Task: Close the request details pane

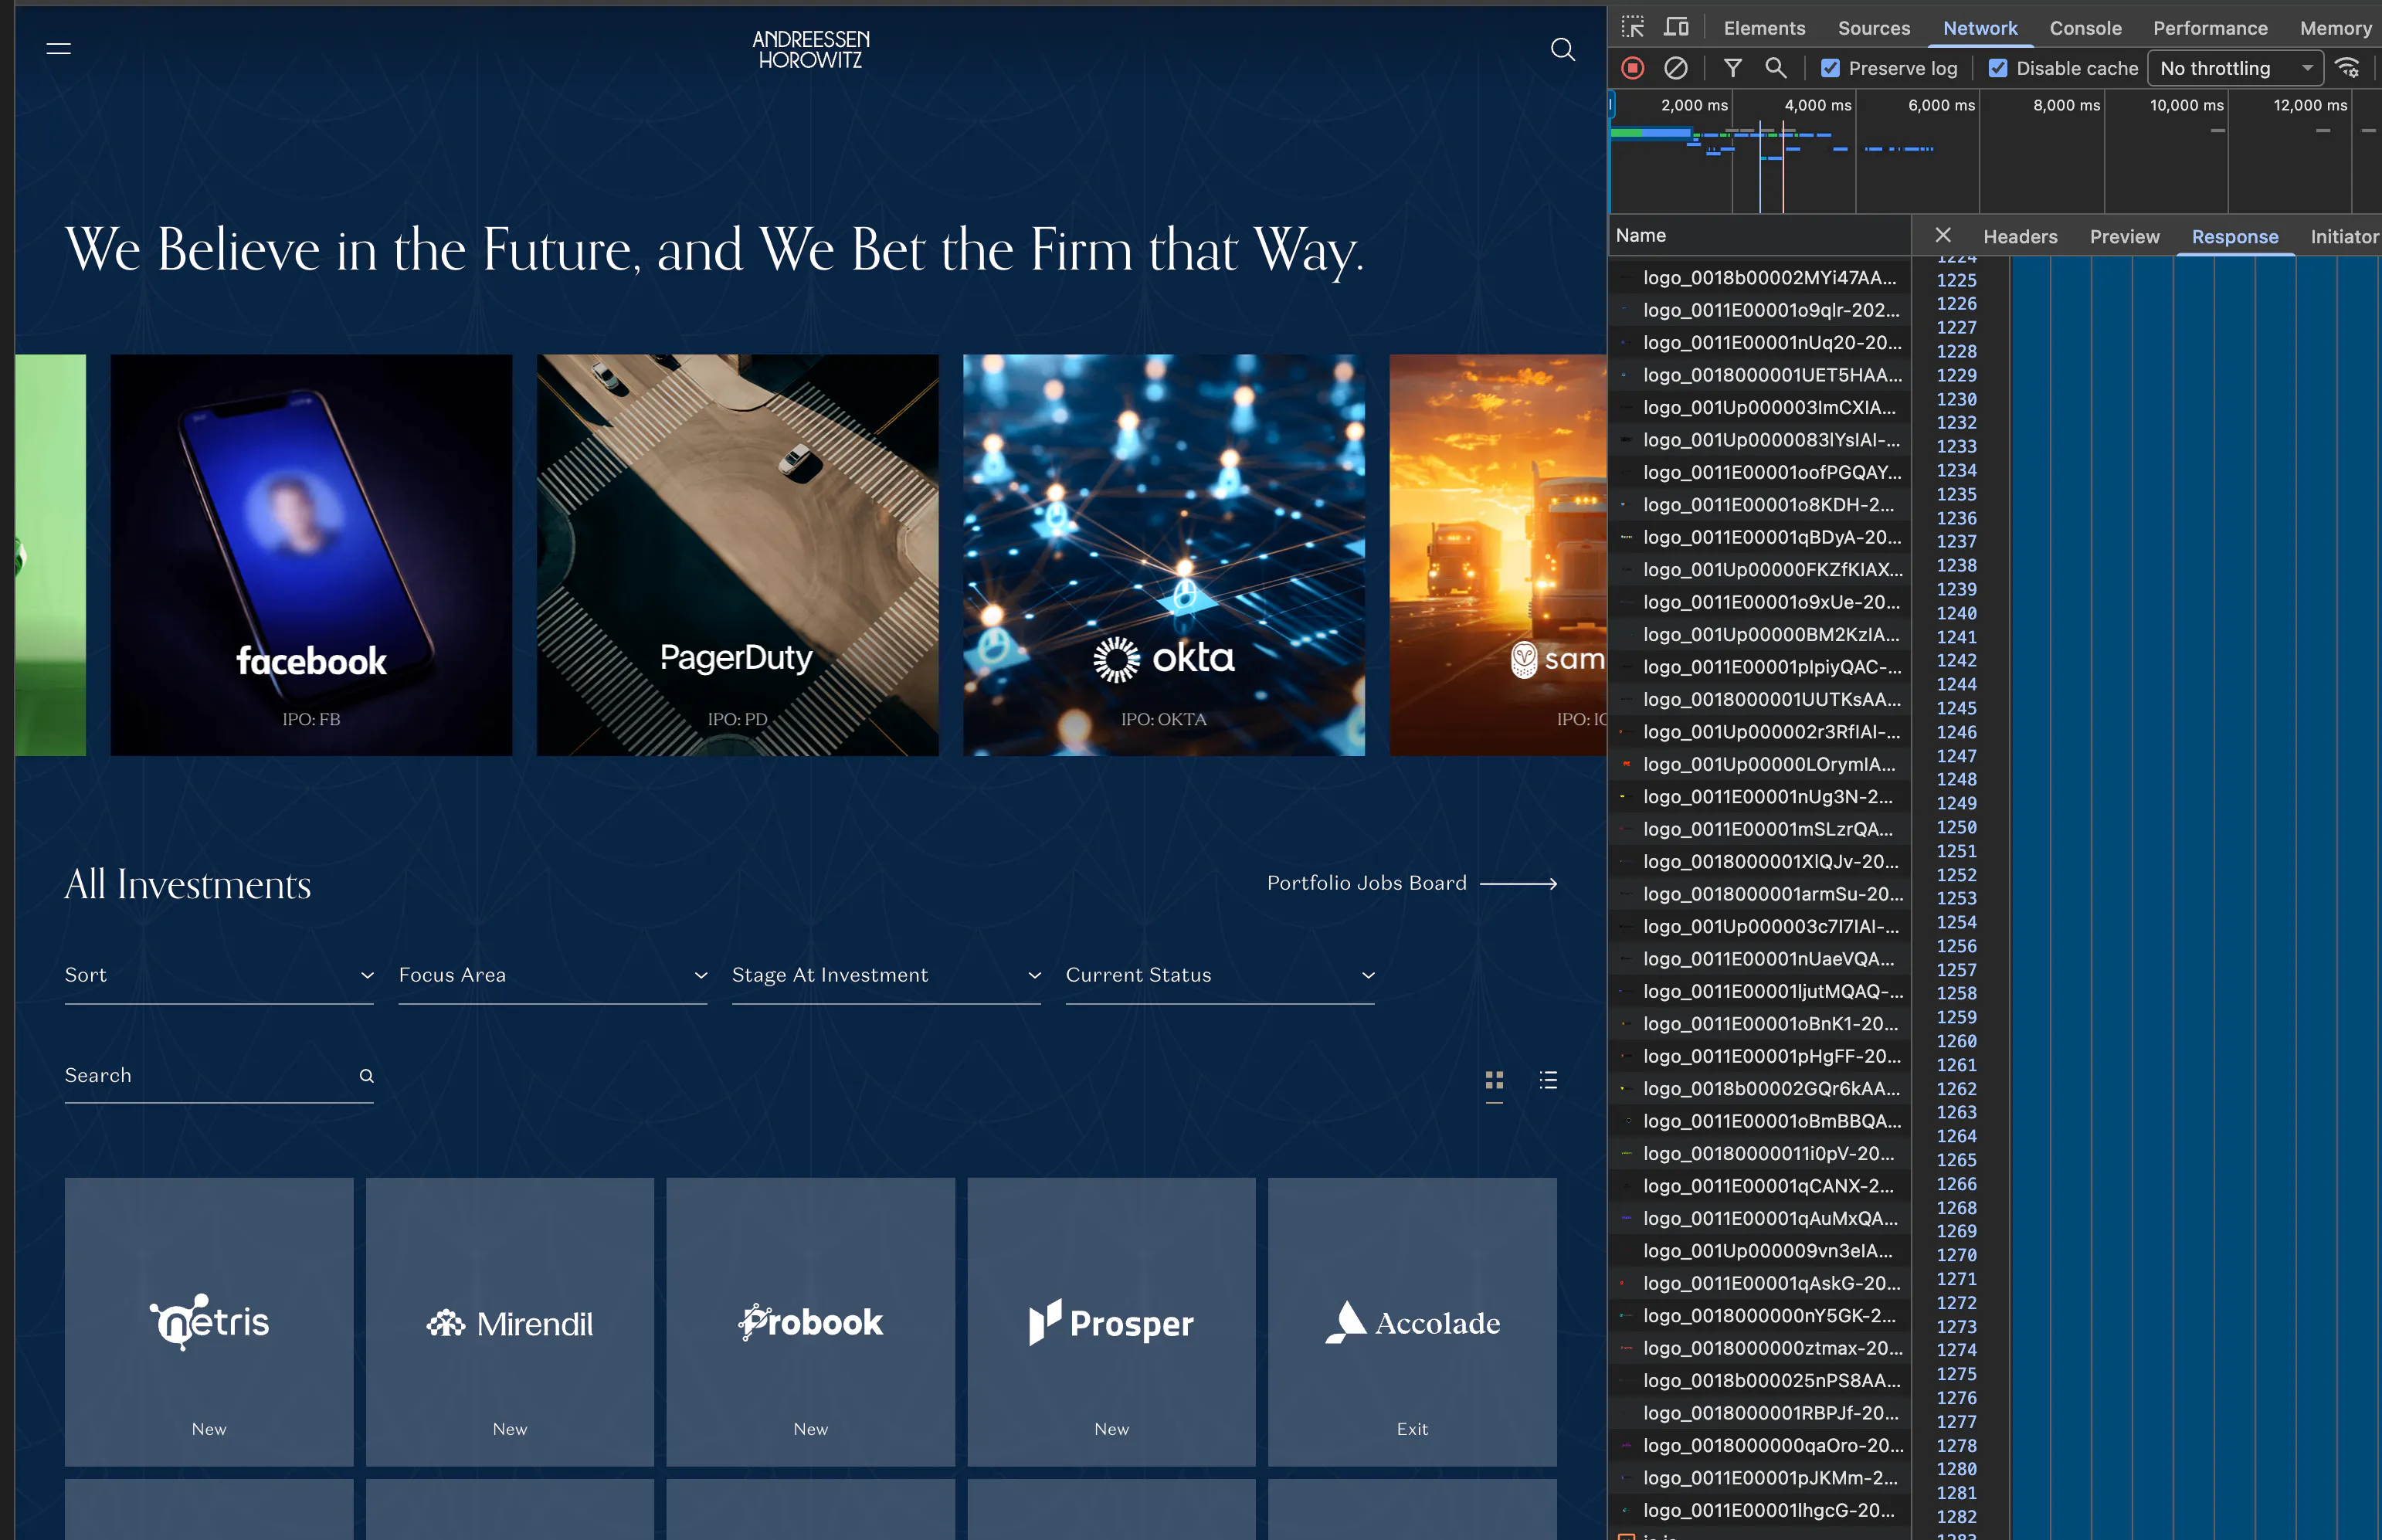Action: click(1943, 235)
